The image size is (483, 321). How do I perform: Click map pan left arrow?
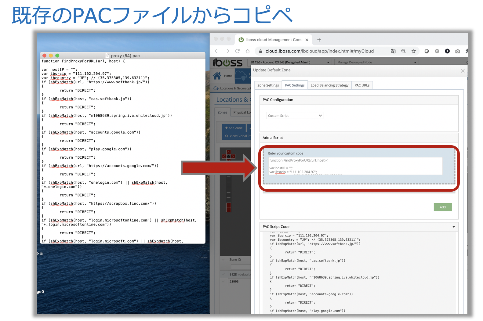(x=224, y=157)
